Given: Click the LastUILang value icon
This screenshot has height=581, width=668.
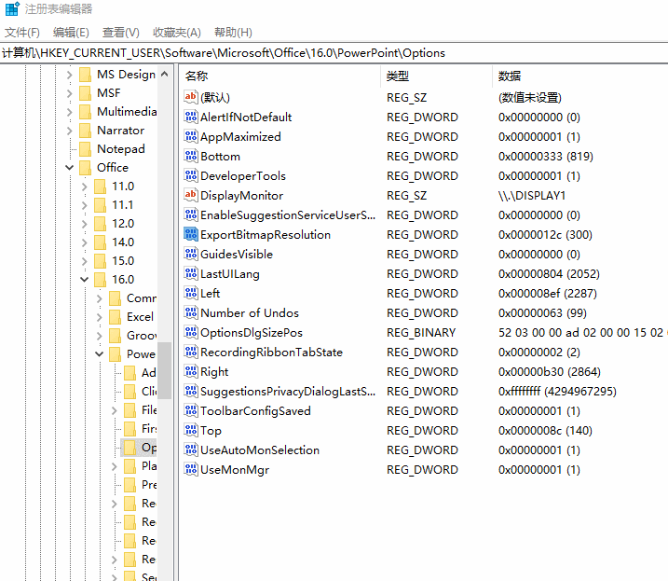Looking at the screenshot, I should (x=191, y=273).
